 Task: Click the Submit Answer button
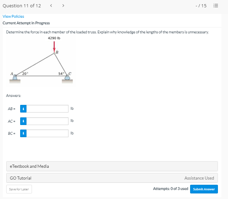[x=204, y=189]
